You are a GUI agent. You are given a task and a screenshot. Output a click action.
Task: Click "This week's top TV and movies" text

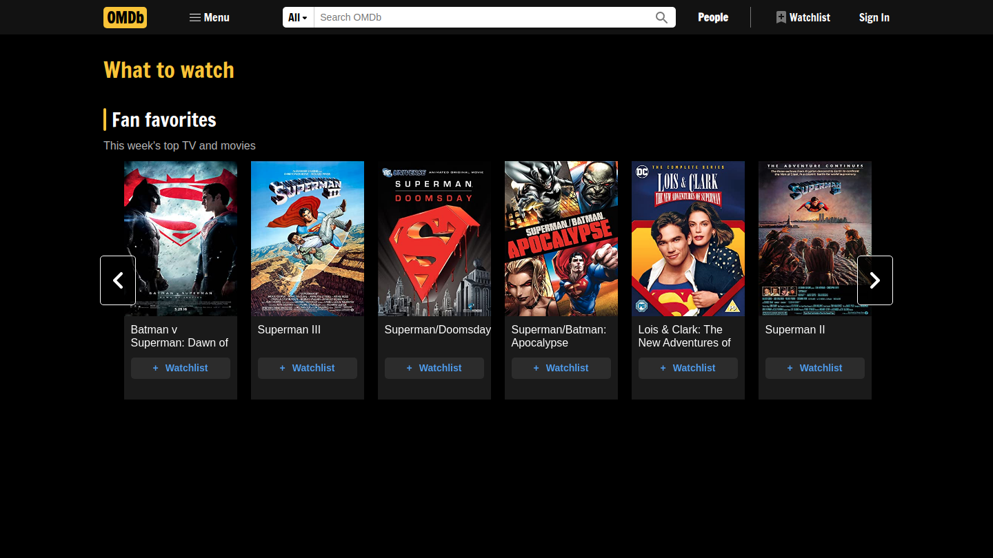pyautogui.click(x=179, y=146)
